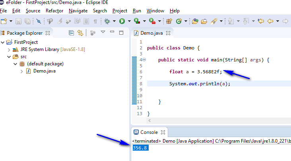Collapse the FirstProject tree node
291x161 pixels.
3,42
